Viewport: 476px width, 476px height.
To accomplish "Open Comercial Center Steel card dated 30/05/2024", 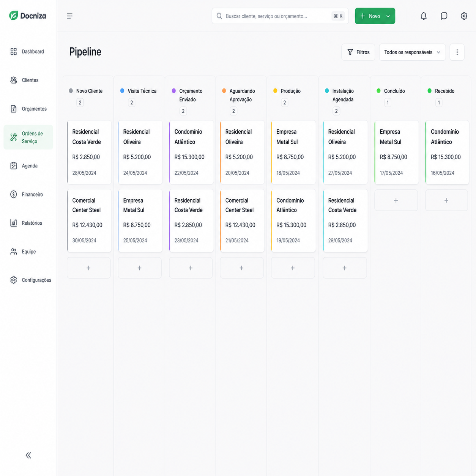I will click(89, 221).
